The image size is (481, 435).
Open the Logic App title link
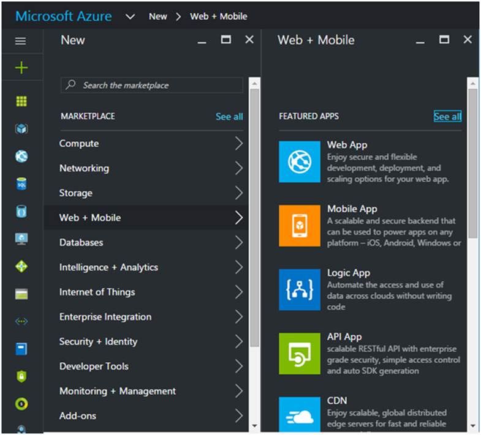pos(349,273)
